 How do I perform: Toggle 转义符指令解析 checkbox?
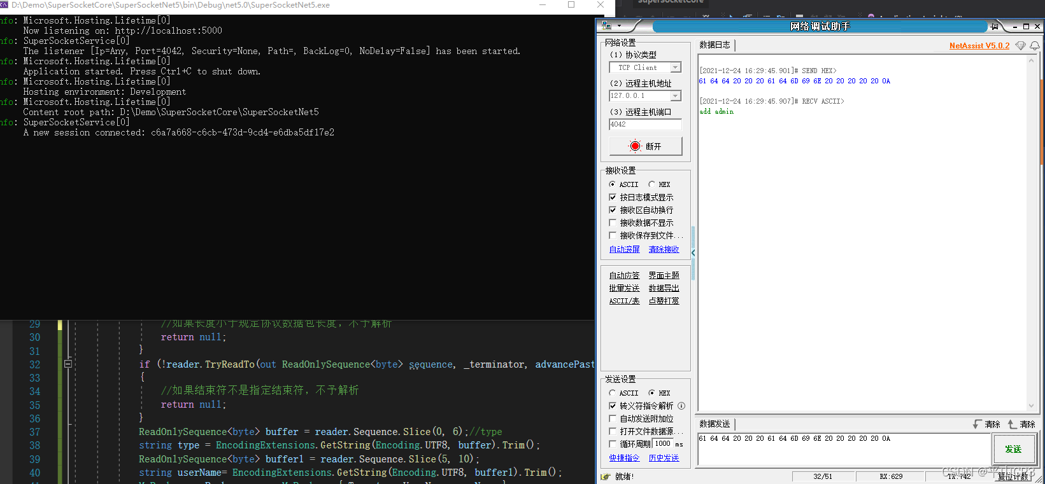(x=613, y=406)
